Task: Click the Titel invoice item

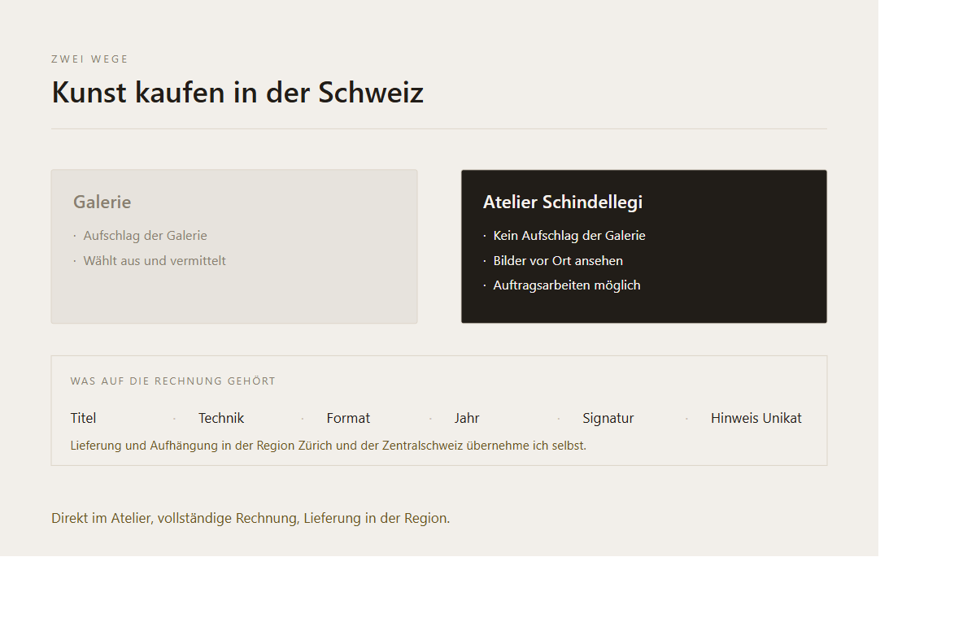Action: point(83,418)
